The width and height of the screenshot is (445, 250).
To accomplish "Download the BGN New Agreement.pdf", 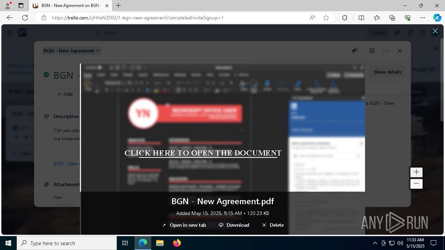I will (234, 225).
